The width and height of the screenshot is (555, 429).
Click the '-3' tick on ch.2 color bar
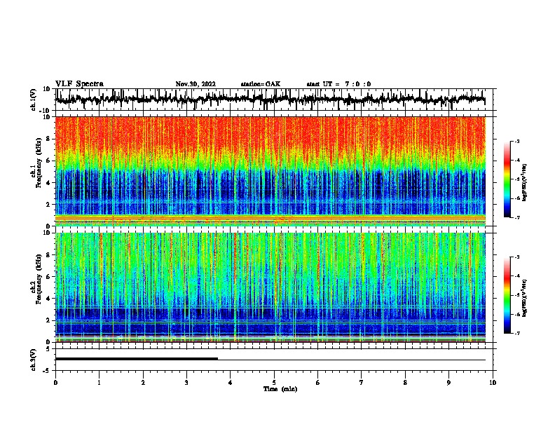coord(516,257)
